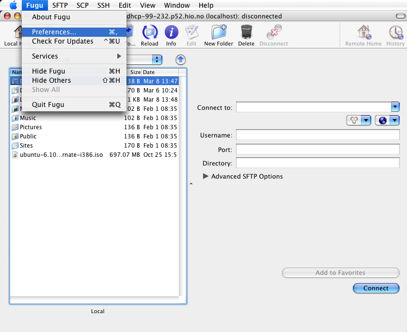Click the Edit toolbar icon
The width and height of the screenshot is (407, 332).
(191, 32)
